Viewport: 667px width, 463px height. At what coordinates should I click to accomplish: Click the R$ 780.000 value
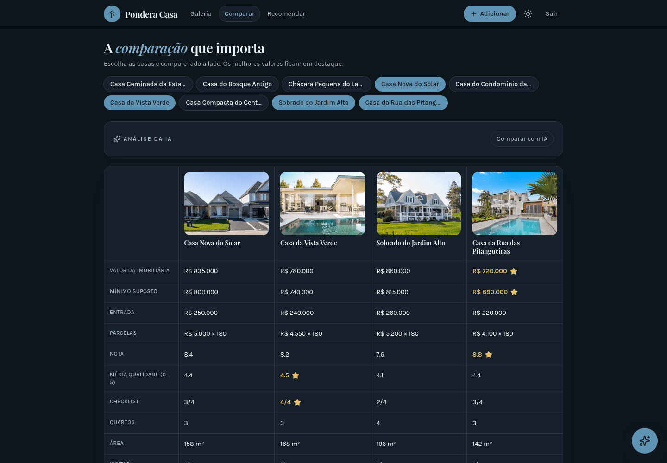coord(297,271)
